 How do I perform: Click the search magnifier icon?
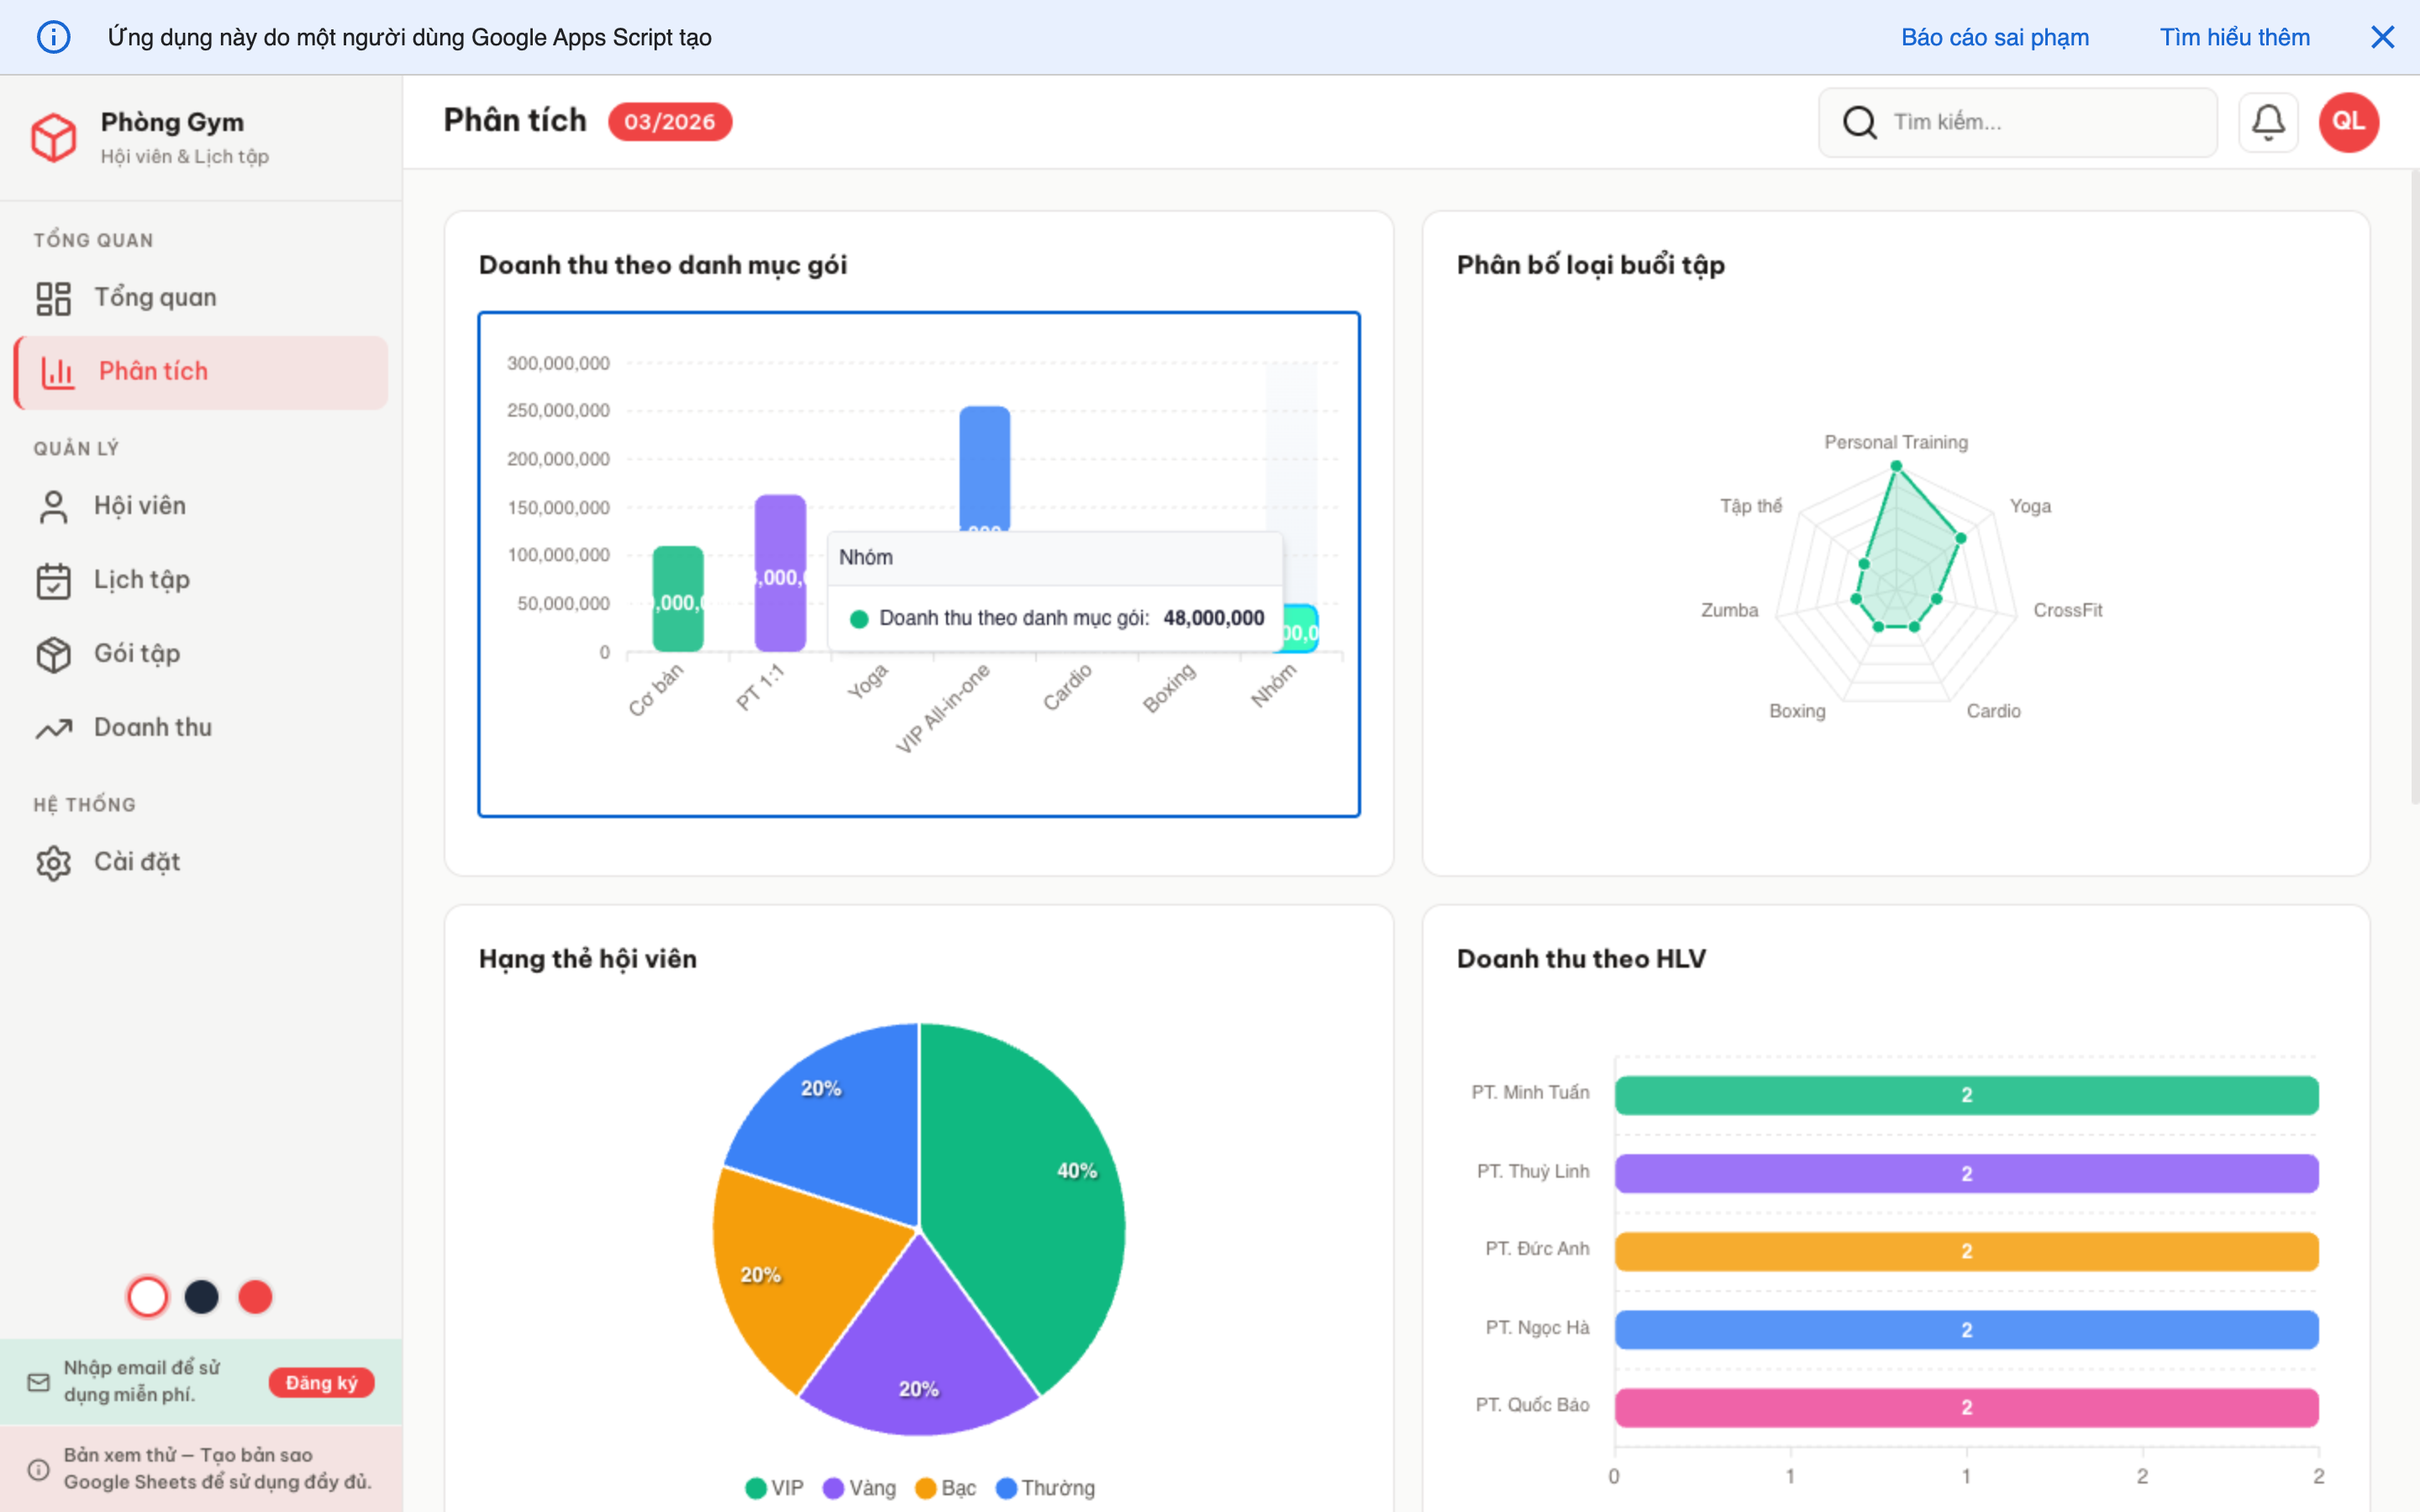1859,122
